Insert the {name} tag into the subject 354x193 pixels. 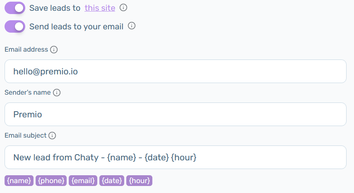tap(19, 181)
